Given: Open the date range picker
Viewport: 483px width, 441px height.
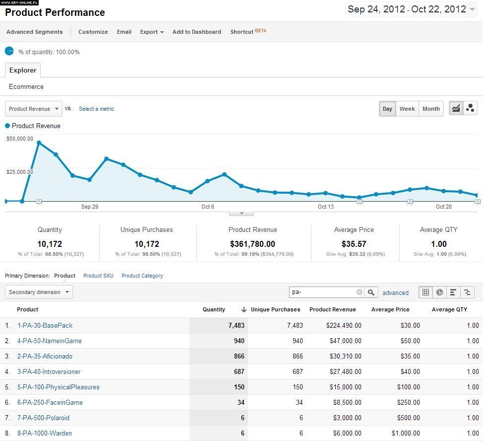Looking at the screenshot, I should pyautogui.click(x=411, y=9).
